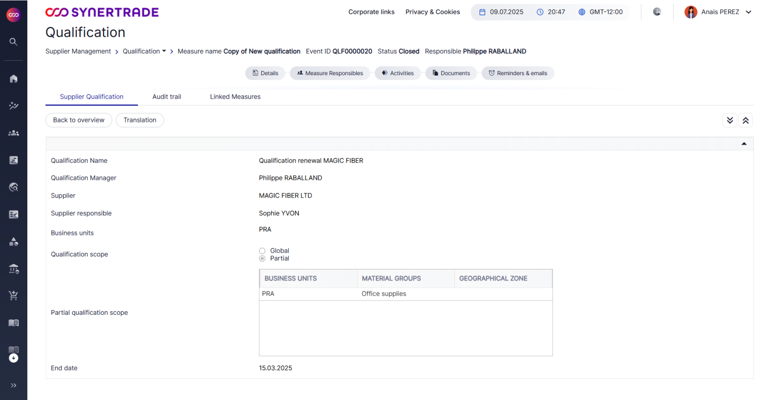
Task: Open the sparkle analytics sidebar icon
Action: coord(13,106)
